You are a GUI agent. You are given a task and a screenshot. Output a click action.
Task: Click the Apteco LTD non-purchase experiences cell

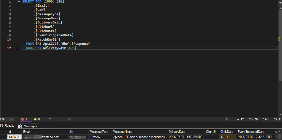[x=139, y=137]
